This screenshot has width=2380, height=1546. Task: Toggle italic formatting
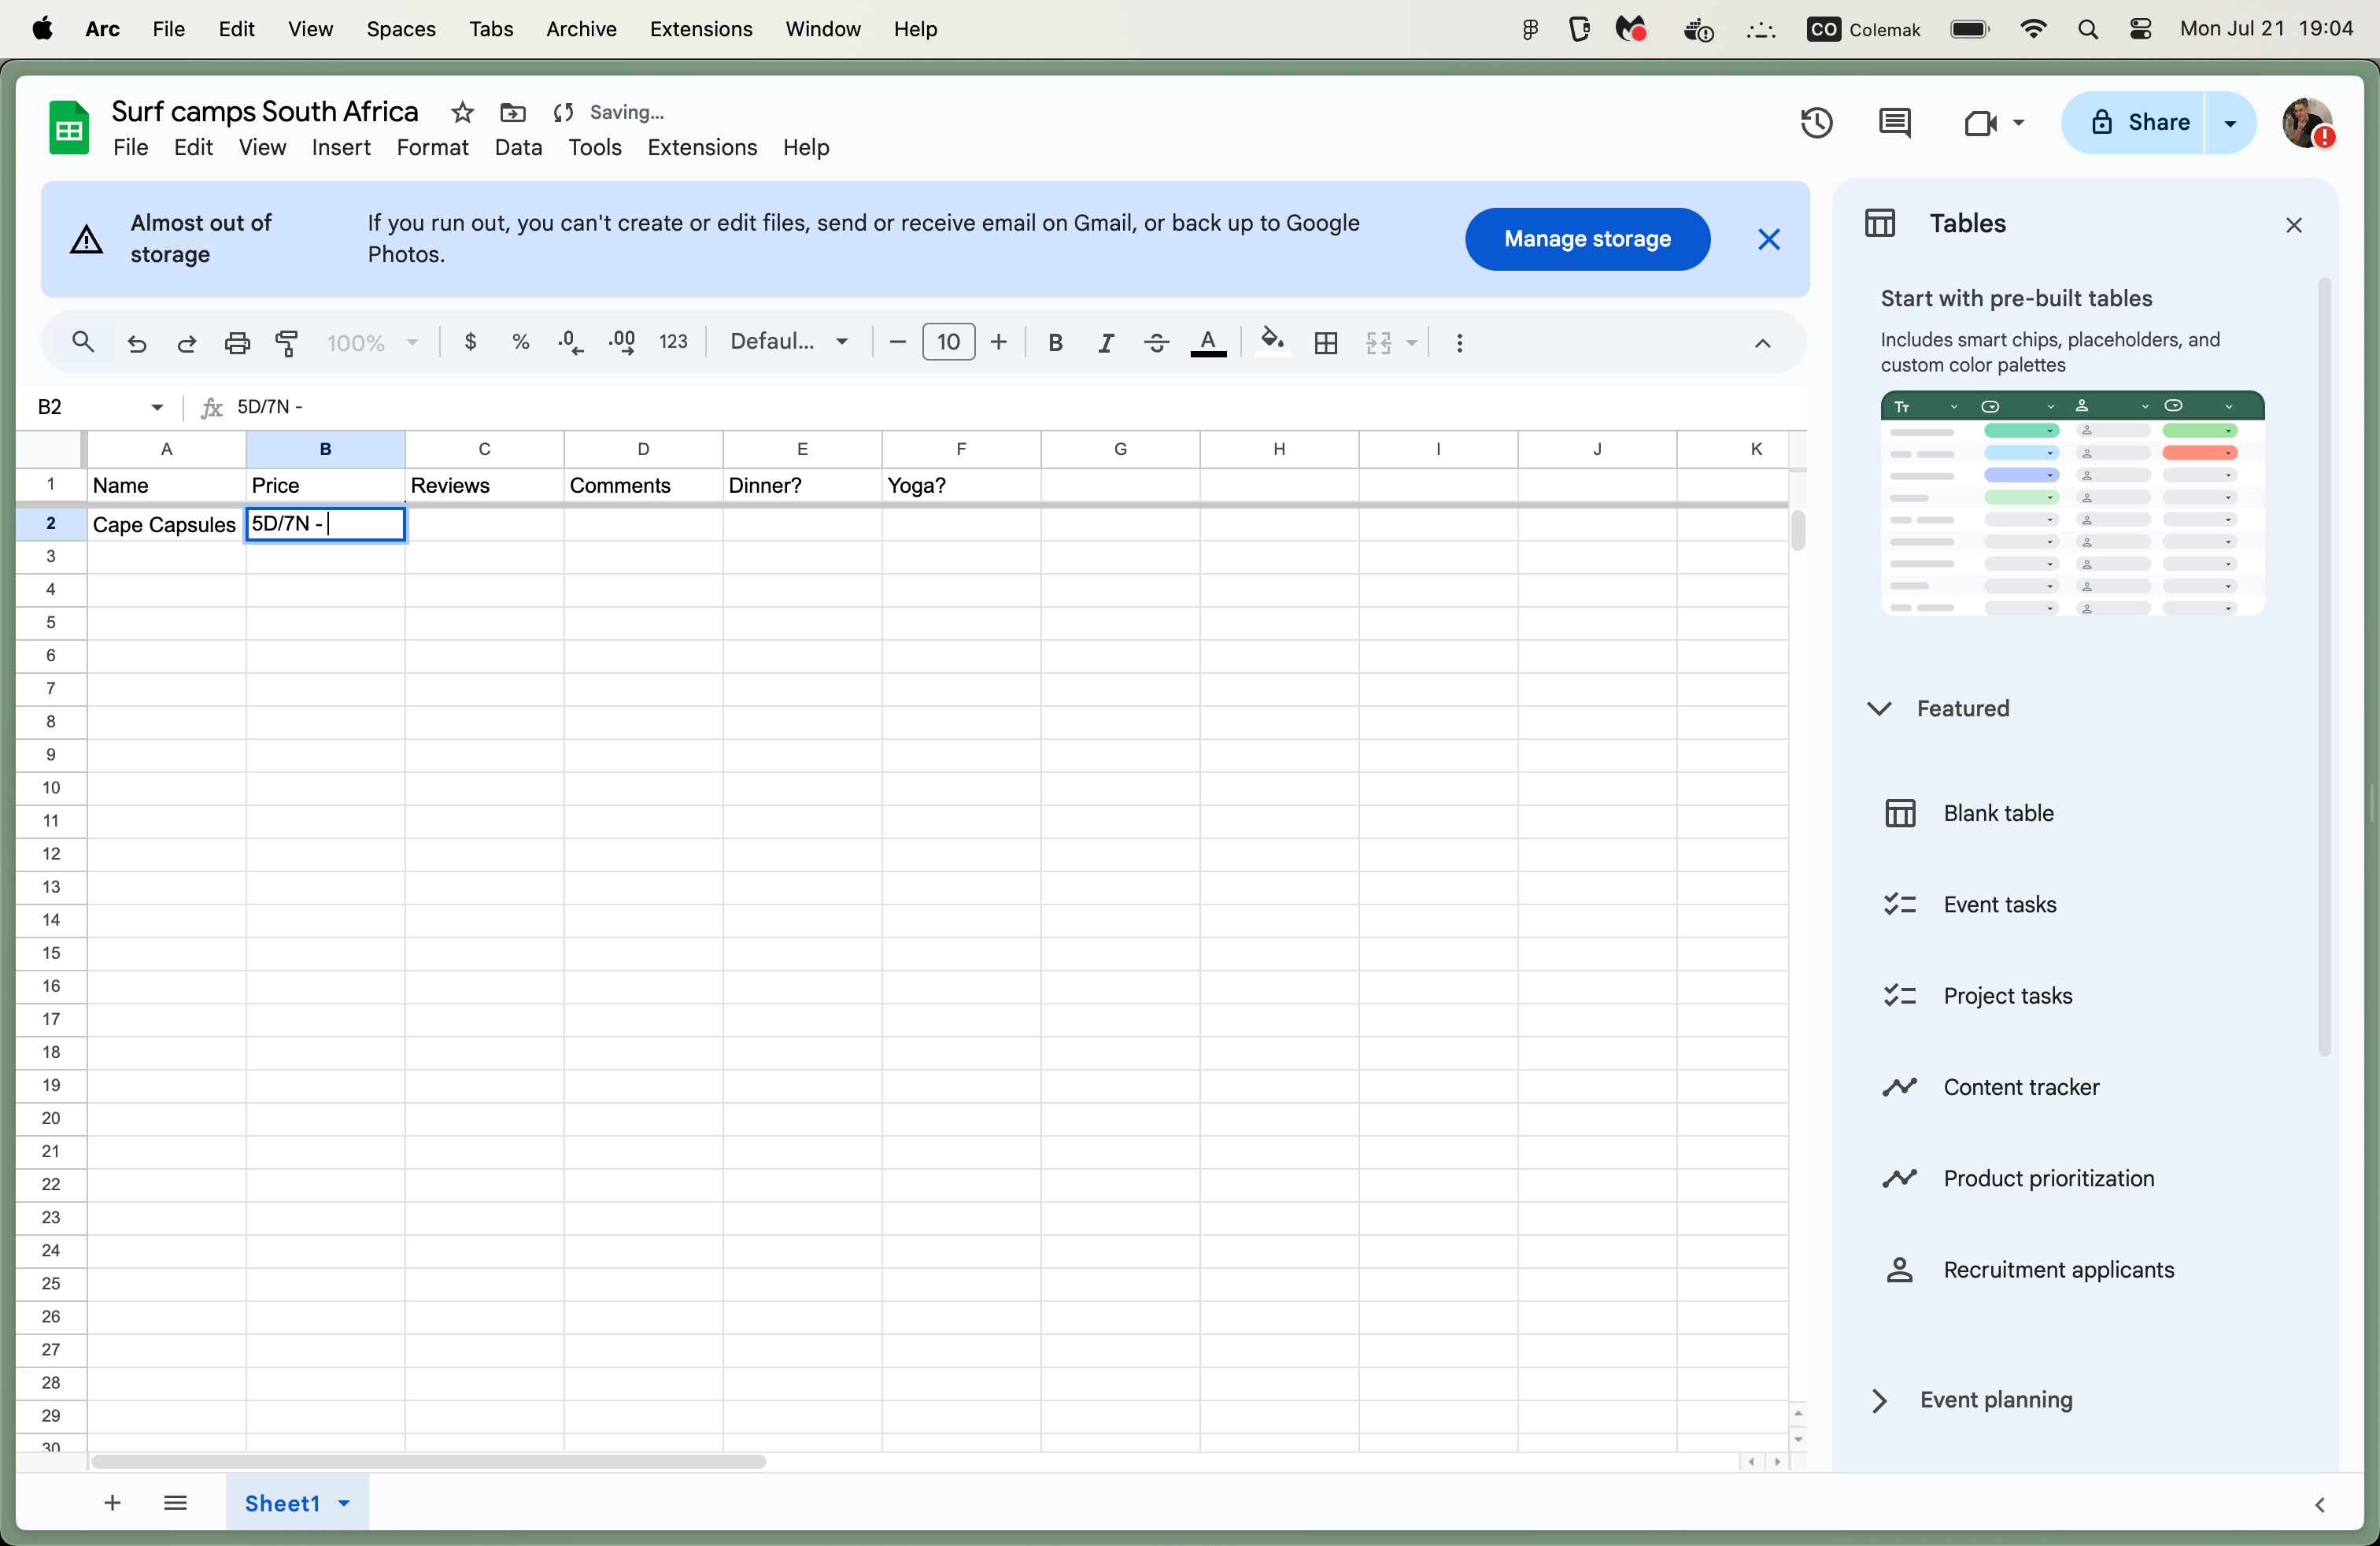click(x=1105, y=343)
